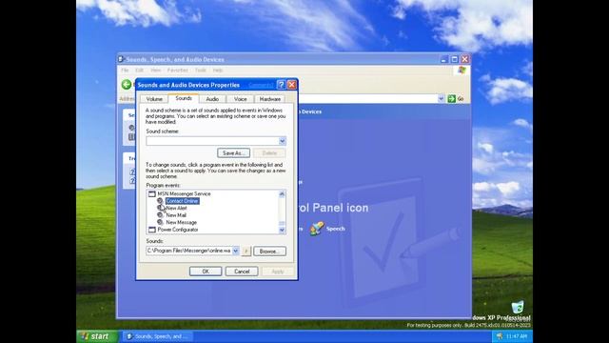
Task: Click speaker icon beside New Mail
Action: click(160, 215)
